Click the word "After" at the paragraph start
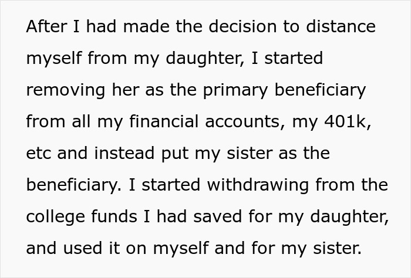411x278 pixels. click(x=46, y=28)
